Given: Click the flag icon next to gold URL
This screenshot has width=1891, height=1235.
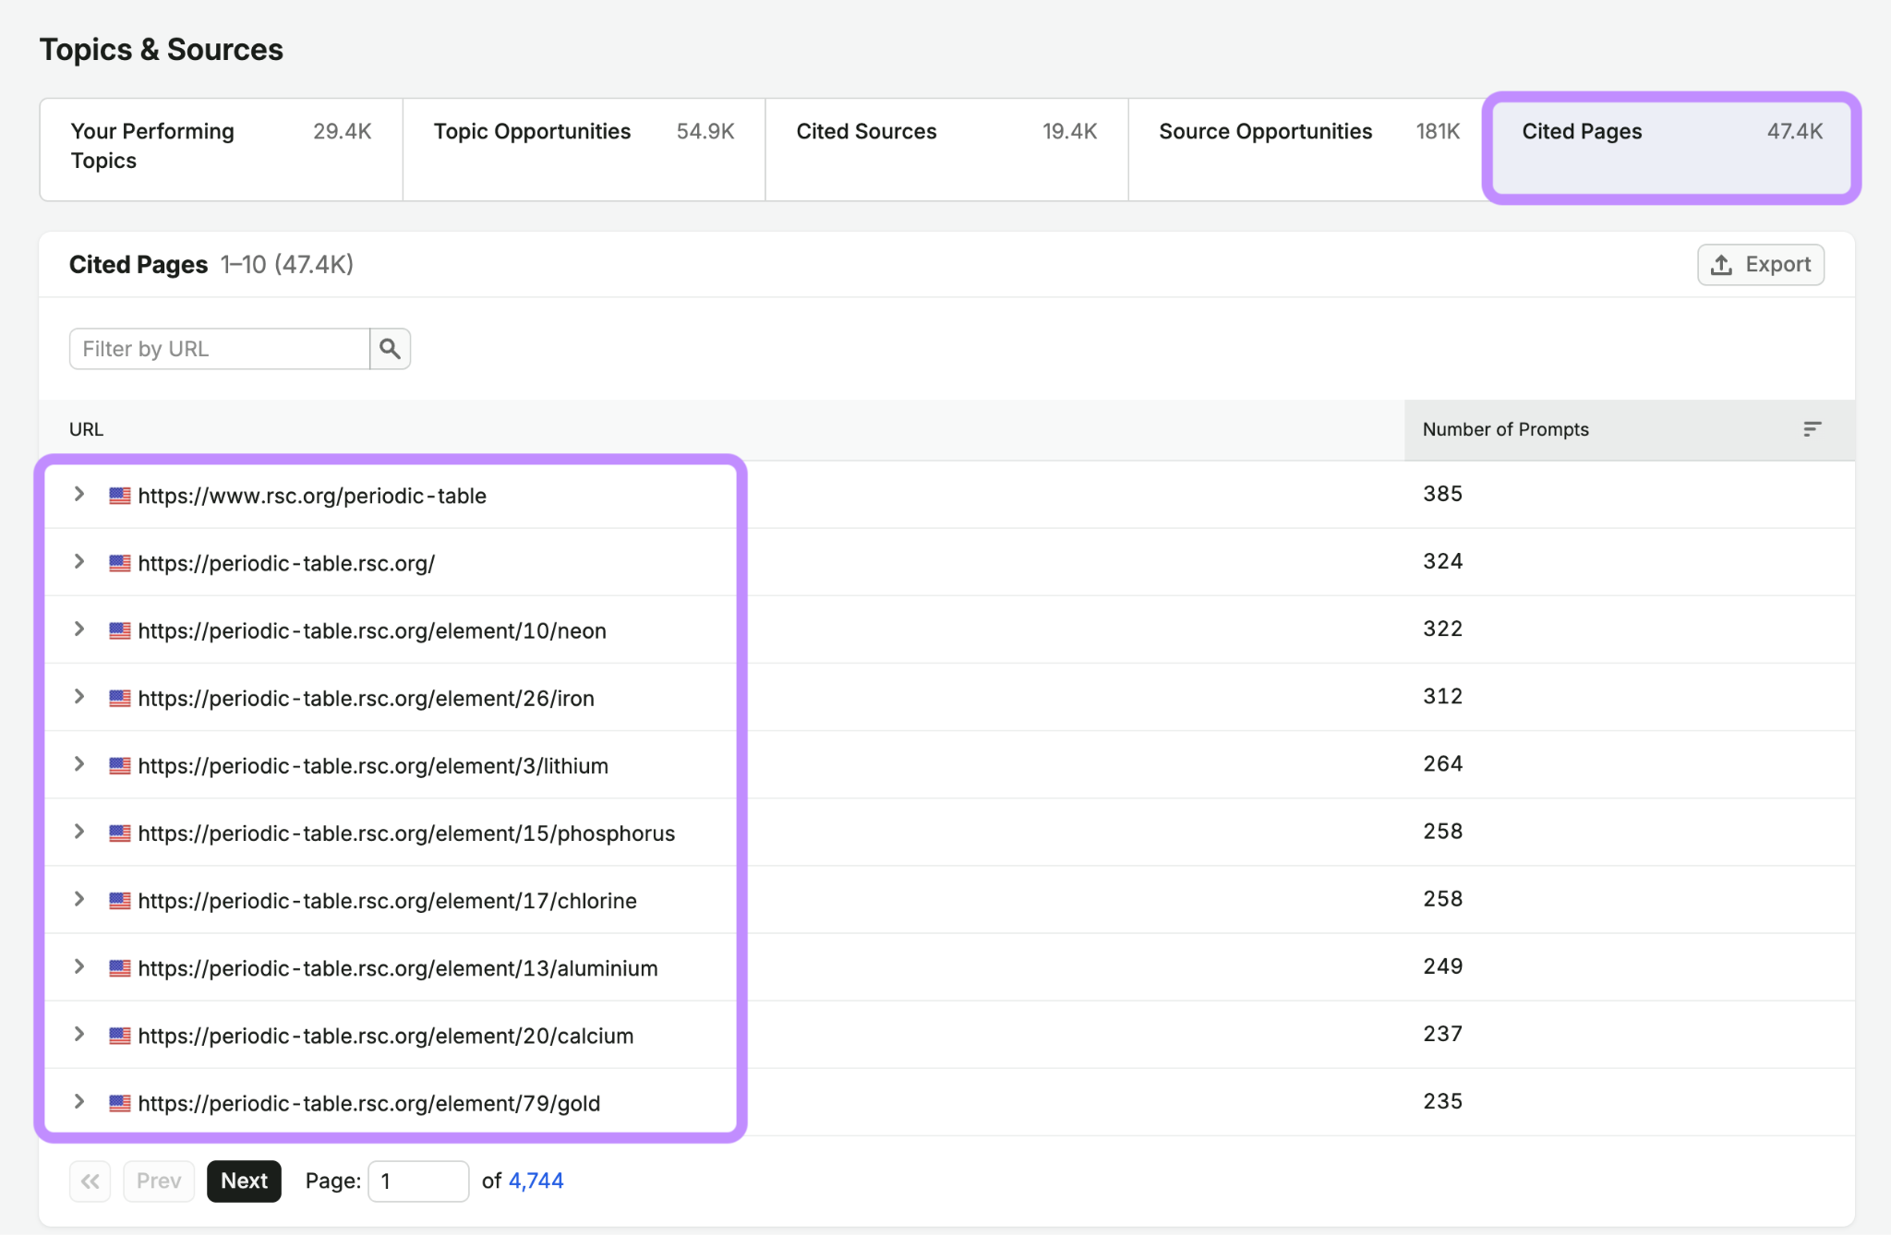Looking at the screenshot, I should 120,1103.
